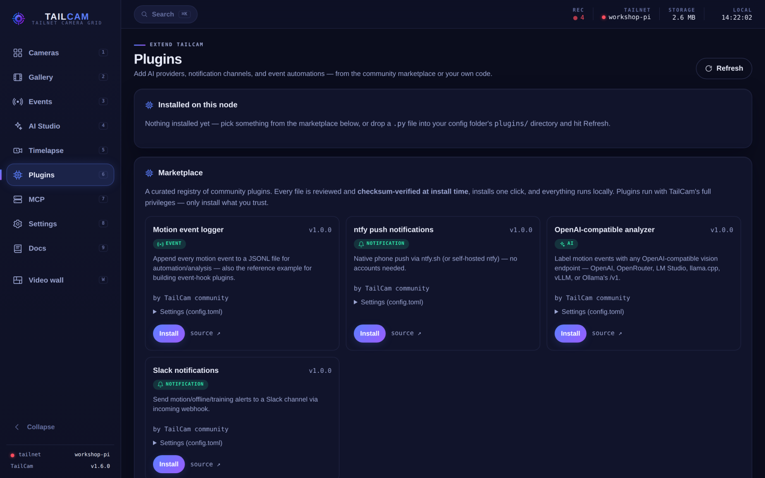Click the 2.6 MB storage value
Image resolution: width=765 pixels, height=478 pixels.
click(x=684, y=18)
